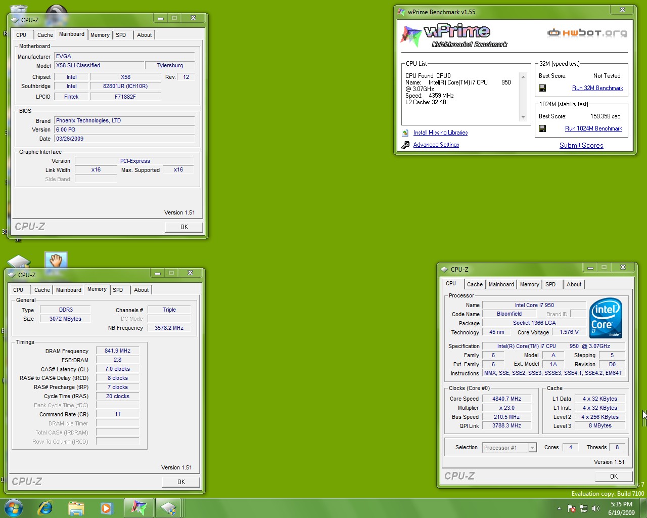Click the DRAM Frequency 841.9 MHz field

tap(117, 351)
